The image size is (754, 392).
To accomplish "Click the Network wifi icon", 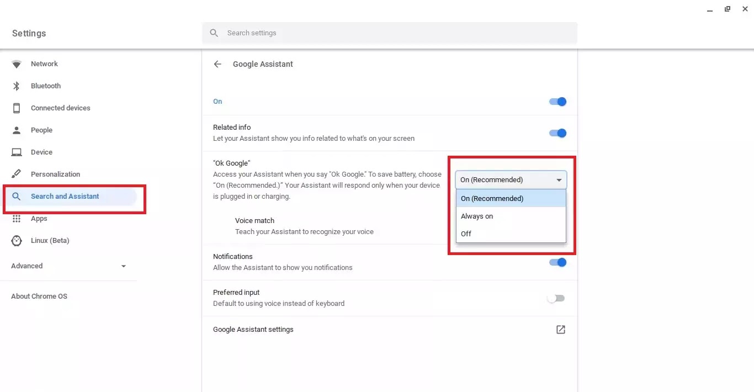I will (x=17, y=64).
